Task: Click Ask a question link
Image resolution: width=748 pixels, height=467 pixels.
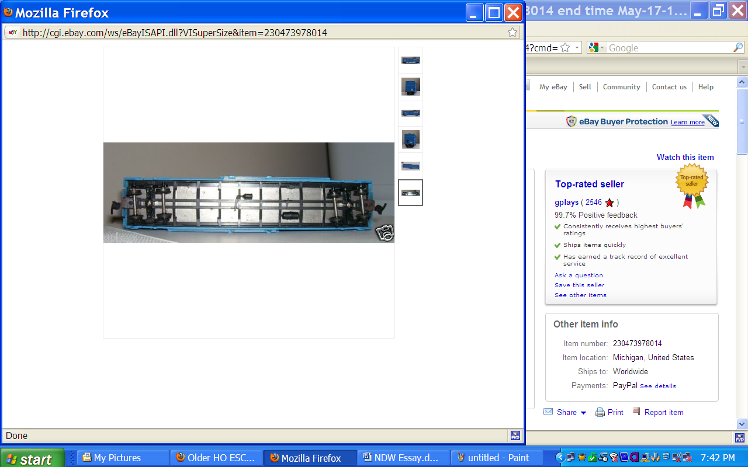Action: 579,276
